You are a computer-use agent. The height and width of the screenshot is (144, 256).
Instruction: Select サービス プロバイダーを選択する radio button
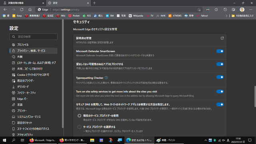pos(79,127)
